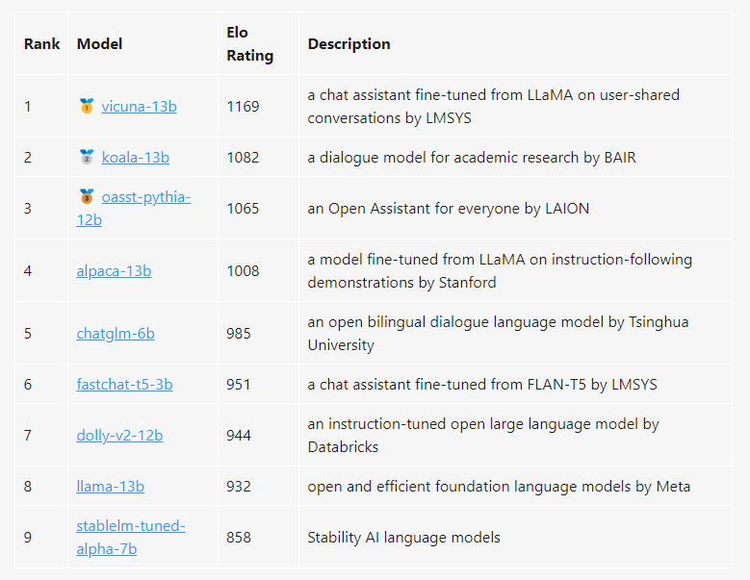The image size is (750, 580).
Task: Click the 858 Elo rating value
Action: (x=239, y=538)
